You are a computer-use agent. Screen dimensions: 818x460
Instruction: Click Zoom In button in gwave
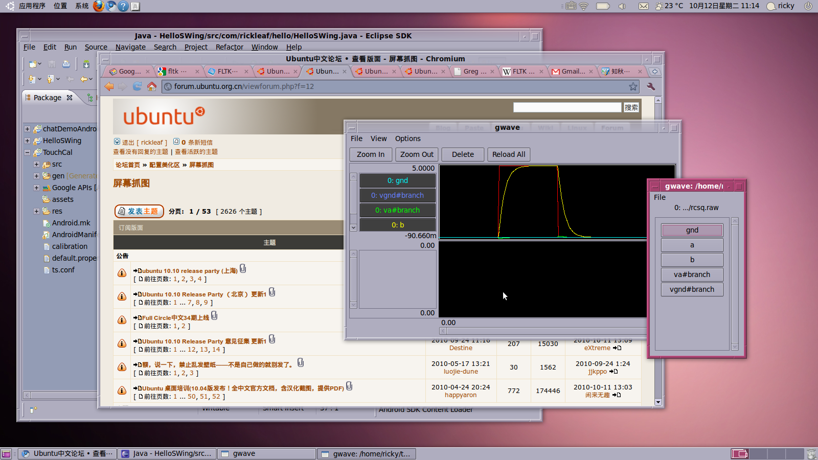pos(371,154)
